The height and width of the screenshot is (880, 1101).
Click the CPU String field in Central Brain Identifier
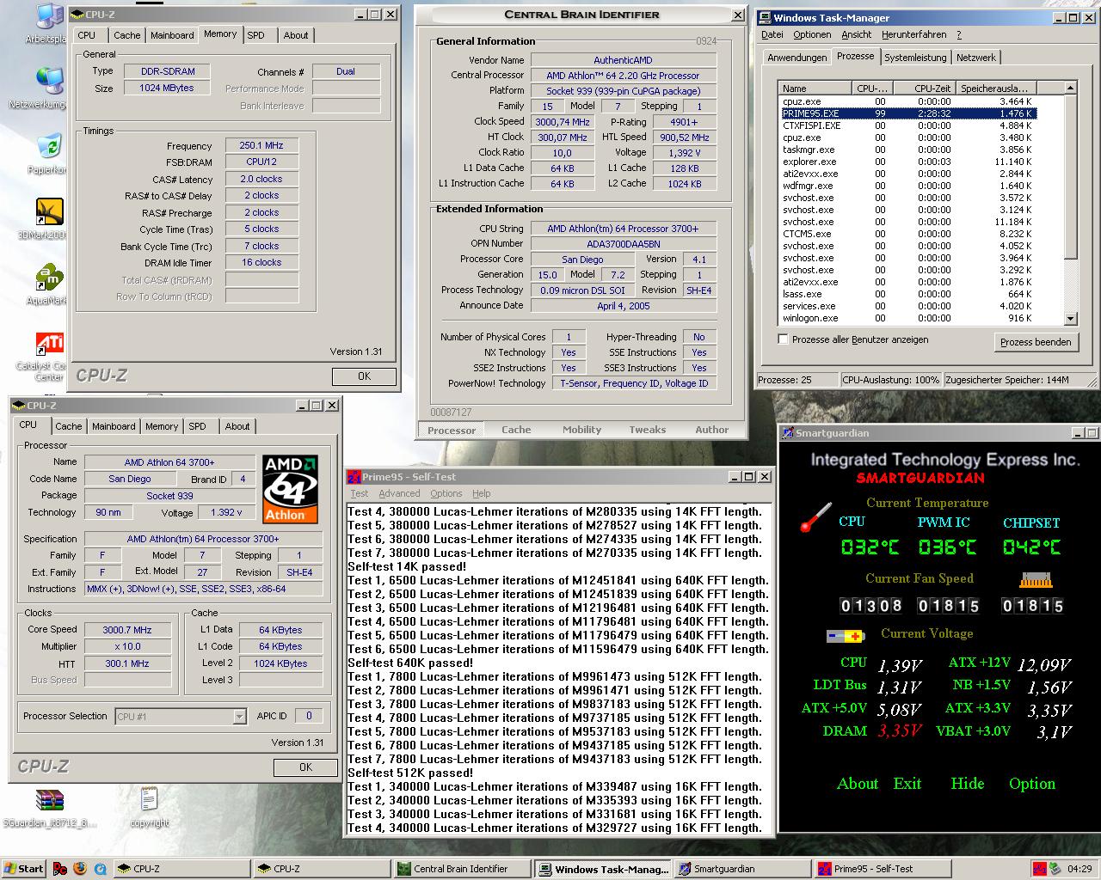[623, 229]
